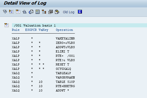Viewport: 147px width, 98px height.
Task: Open the list legend icon
Action: point(38,12)
